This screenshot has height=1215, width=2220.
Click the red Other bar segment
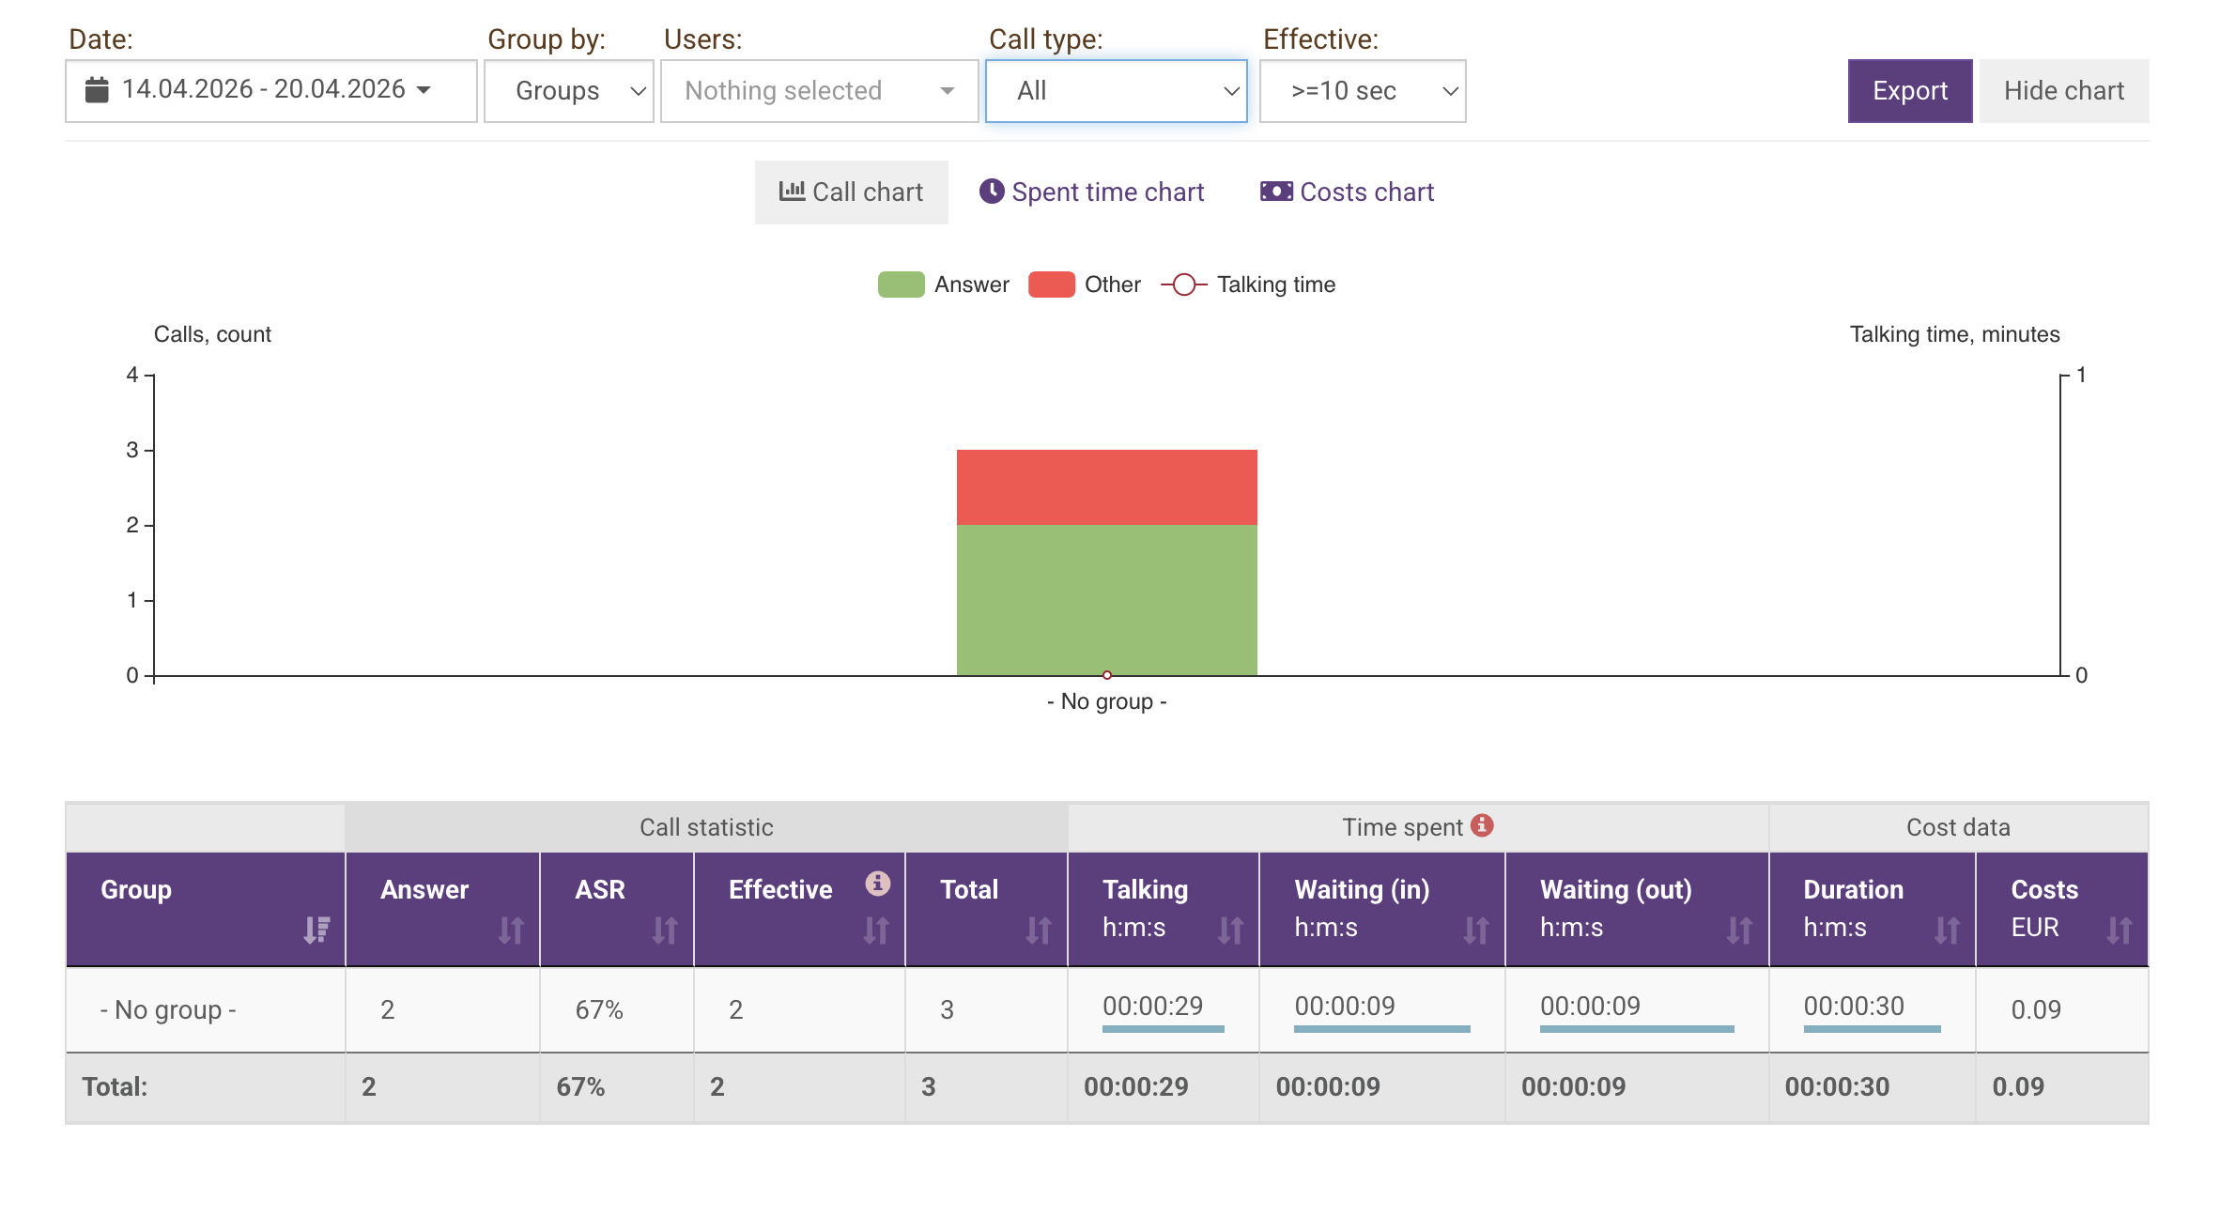(x=1106, y=487)
